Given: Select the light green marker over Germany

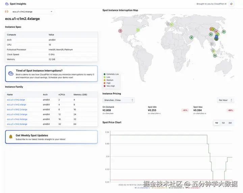Looking at the screenshot, I should click(x=171, y=25).
